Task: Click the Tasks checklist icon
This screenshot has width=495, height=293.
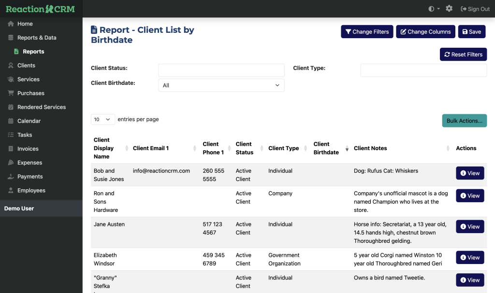Action: point(11,135)
